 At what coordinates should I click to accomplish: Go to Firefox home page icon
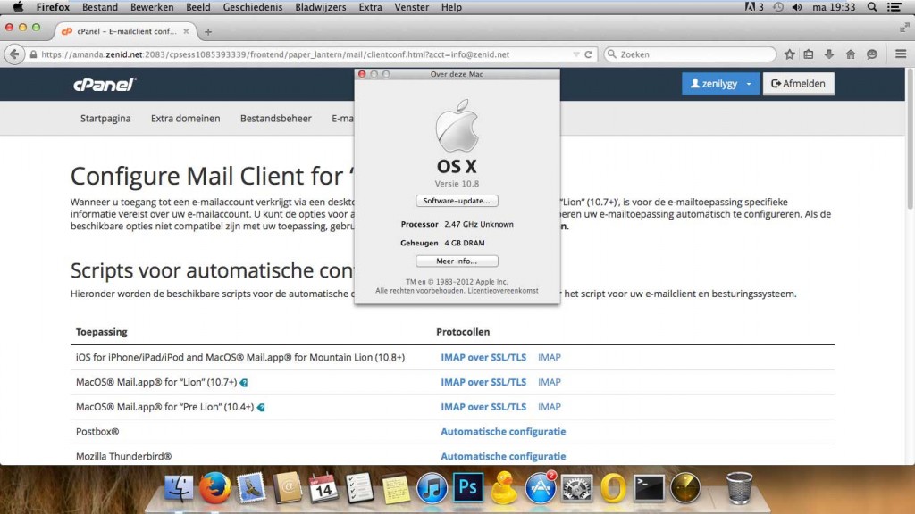pyautogui.click(x=851, y=54)
